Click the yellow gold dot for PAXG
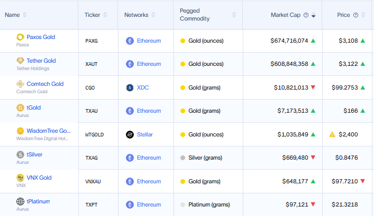This screenshot has height=216, width=374. point(183,41)
